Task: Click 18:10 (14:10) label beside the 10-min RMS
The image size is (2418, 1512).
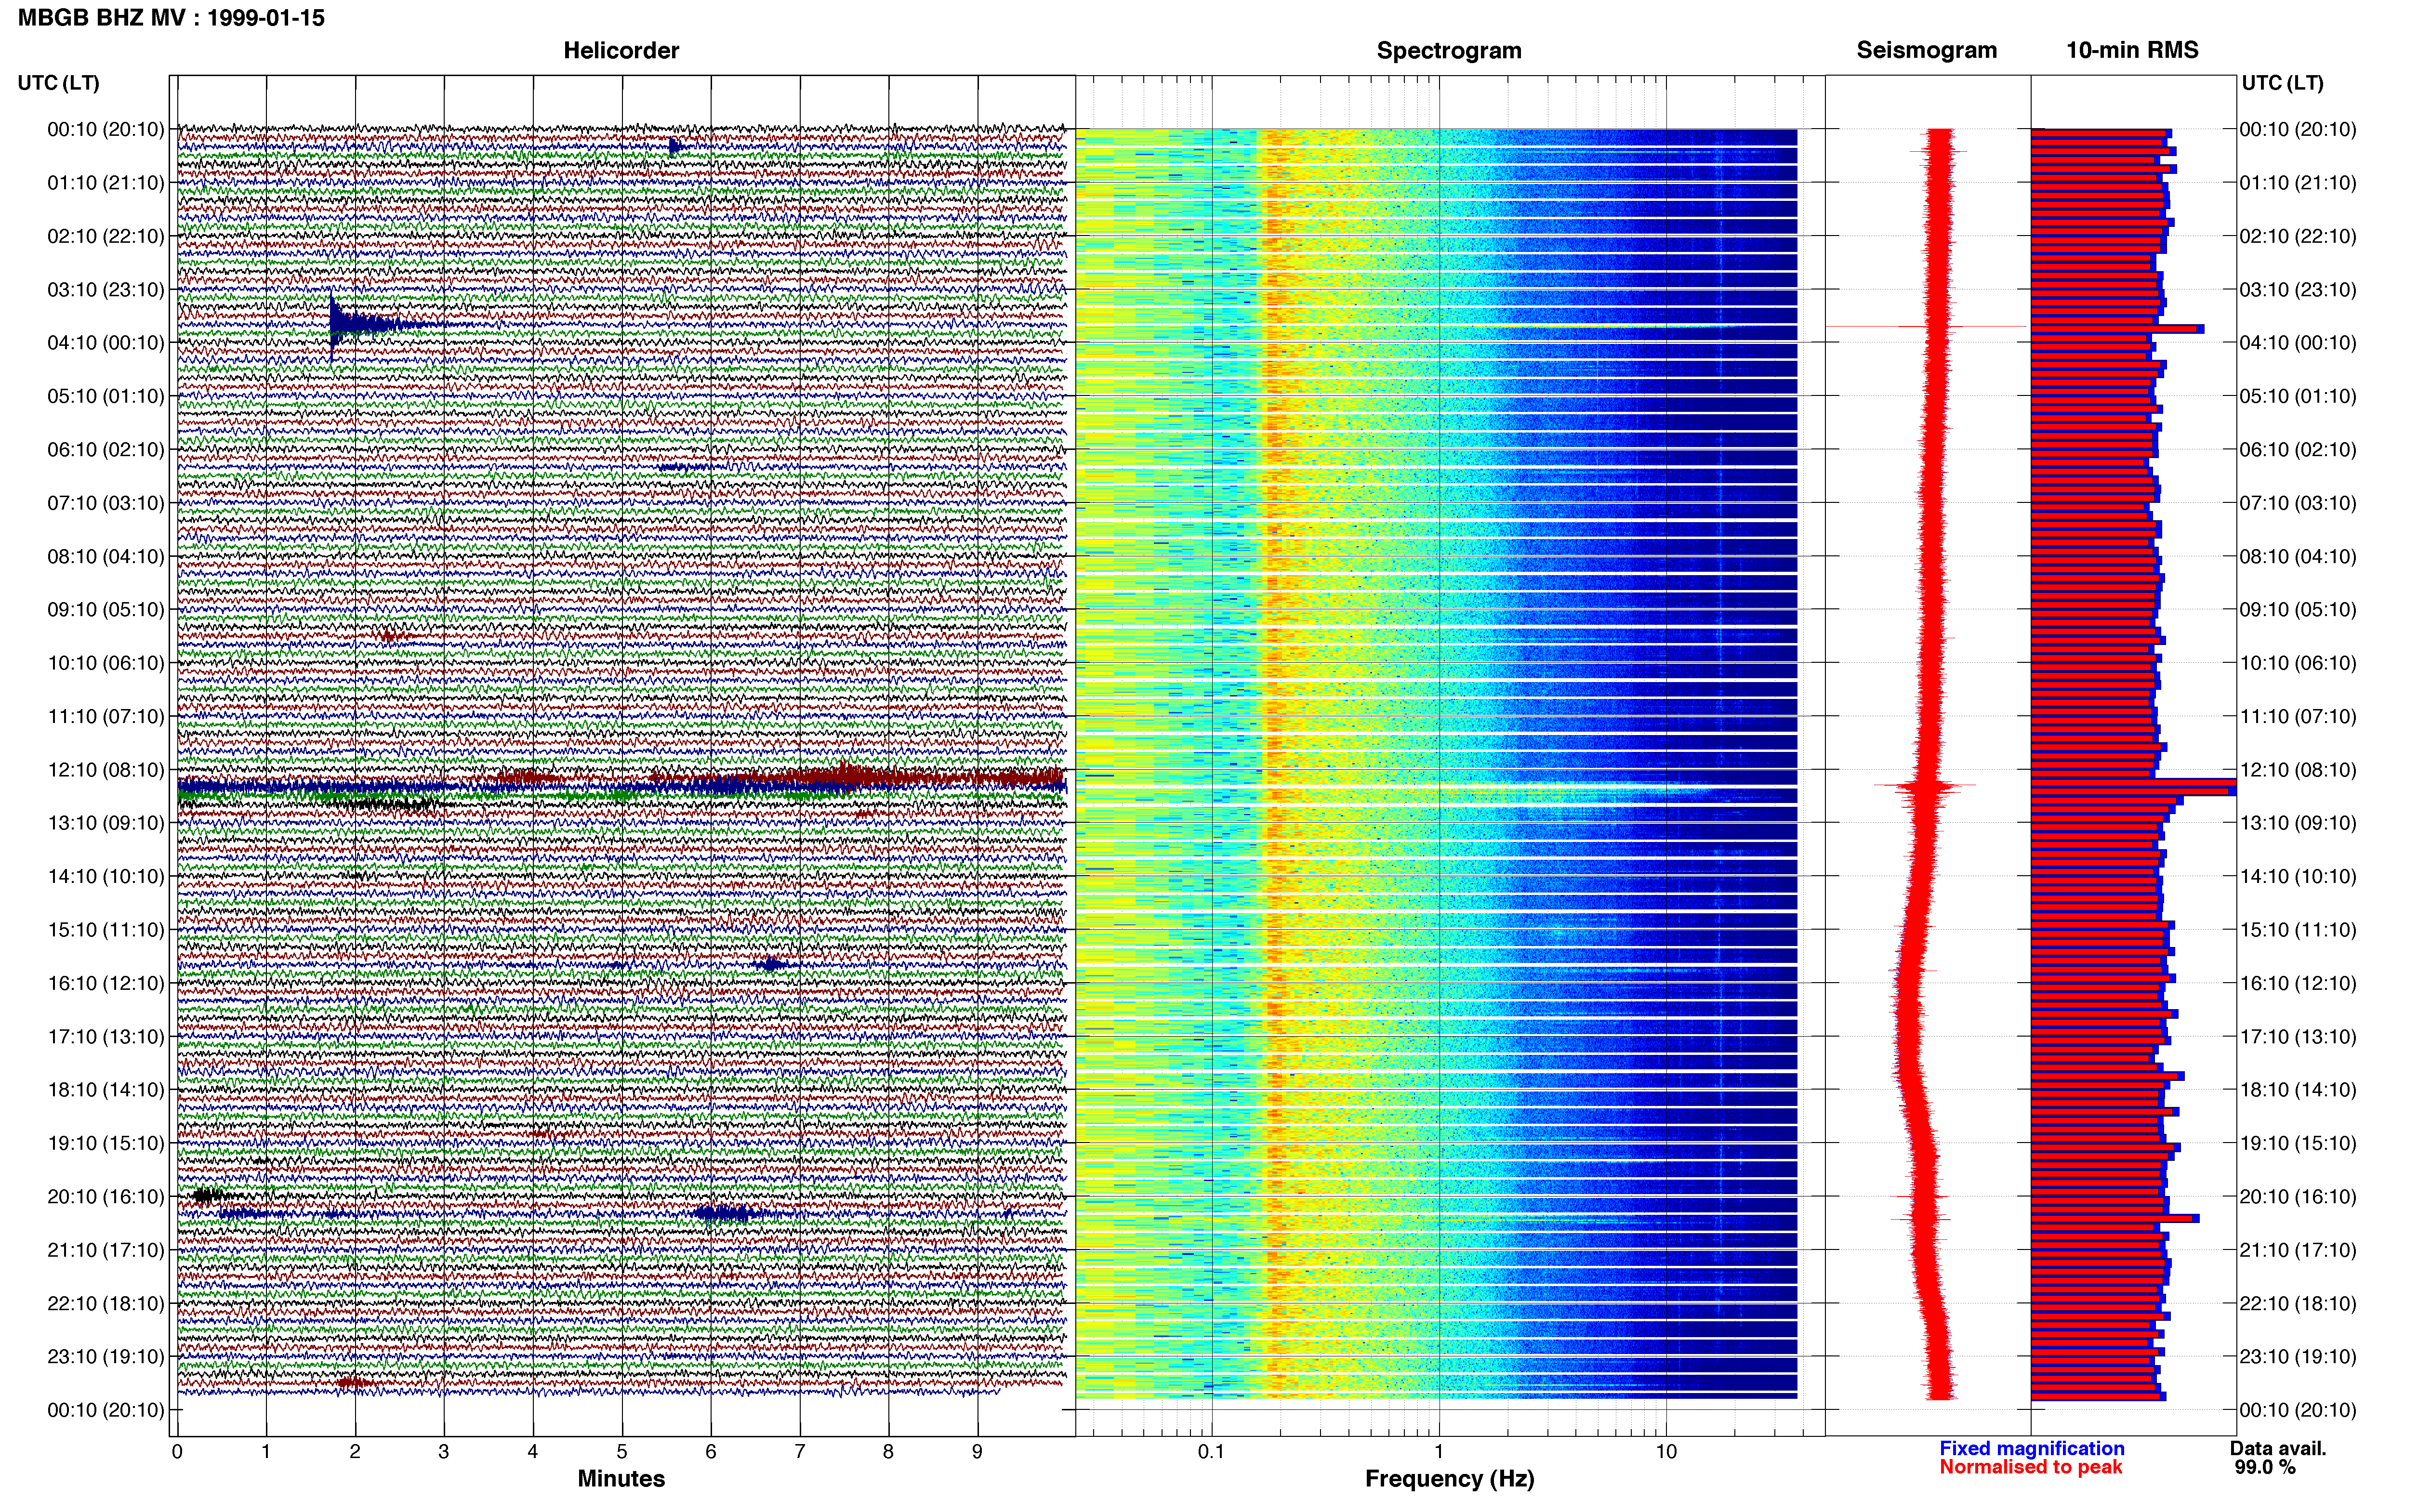Action: [2298, 1090]
